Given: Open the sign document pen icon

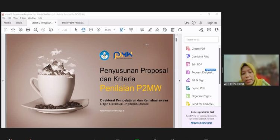Looking at the screenshot, I should point(157,30).
